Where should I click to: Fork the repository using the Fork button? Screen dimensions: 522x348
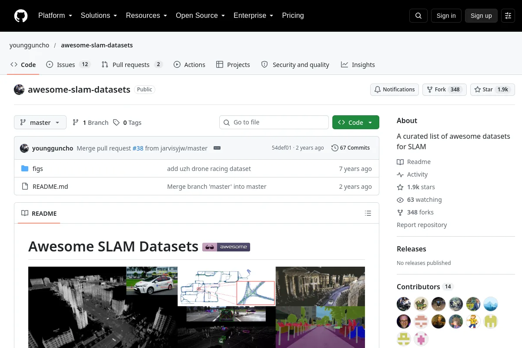tap(445, 90)
